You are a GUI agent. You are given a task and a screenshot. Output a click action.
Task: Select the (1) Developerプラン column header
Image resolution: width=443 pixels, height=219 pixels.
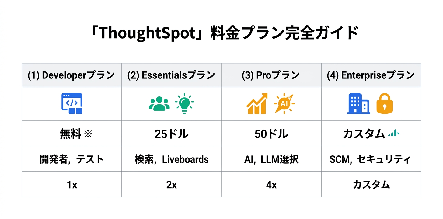(71, 75)
